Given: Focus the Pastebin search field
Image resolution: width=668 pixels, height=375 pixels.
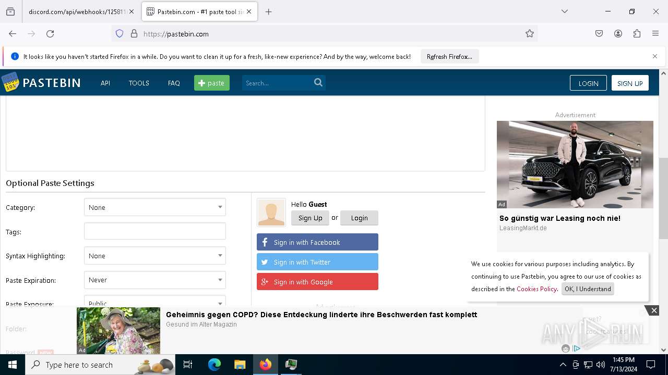Looking at the screenshot, I should click(277, 83).
